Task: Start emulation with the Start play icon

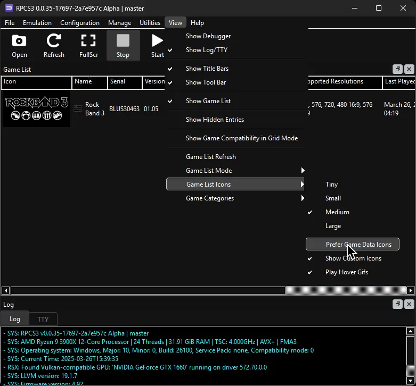Action: tap(157, 46)
